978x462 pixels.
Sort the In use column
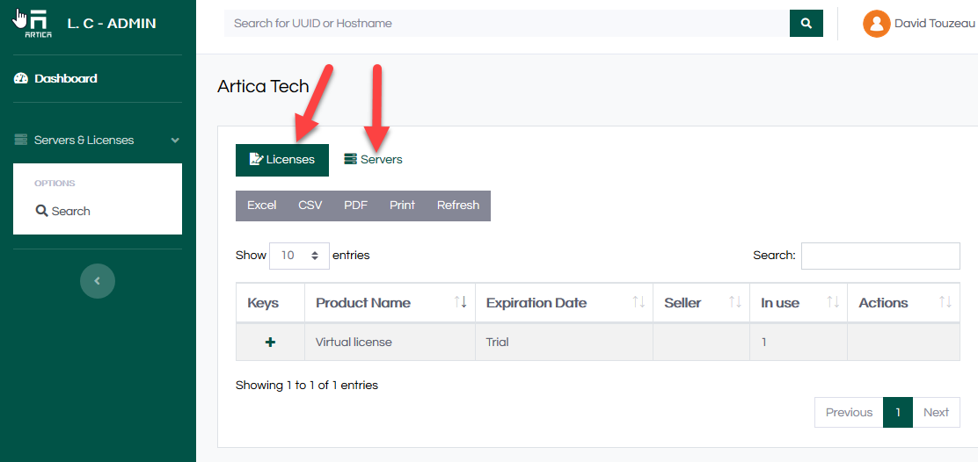click(x=832, y=303)
